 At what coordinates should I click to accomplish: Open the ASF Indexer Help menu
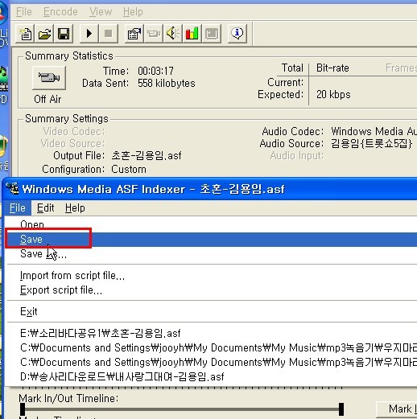click(x=75, y=208)
